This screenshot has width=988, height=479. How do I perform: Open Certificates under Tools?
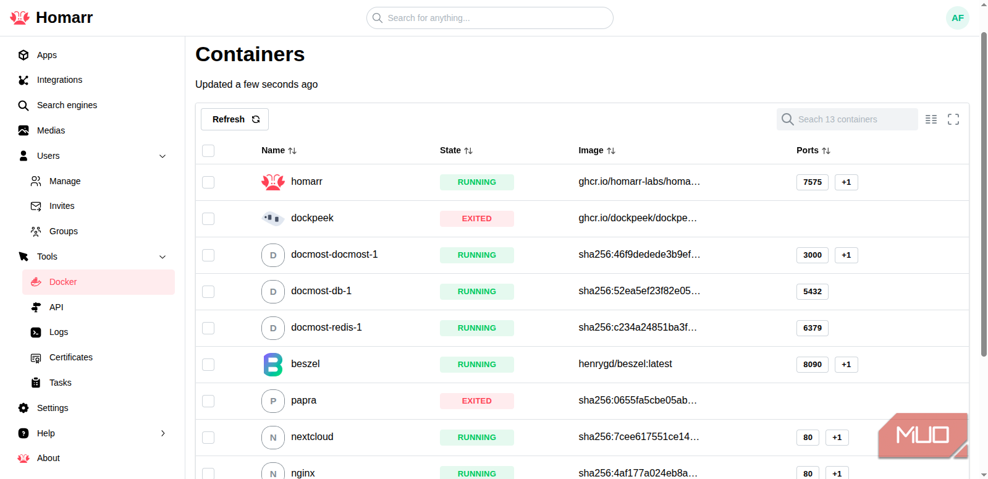(71, 357)
